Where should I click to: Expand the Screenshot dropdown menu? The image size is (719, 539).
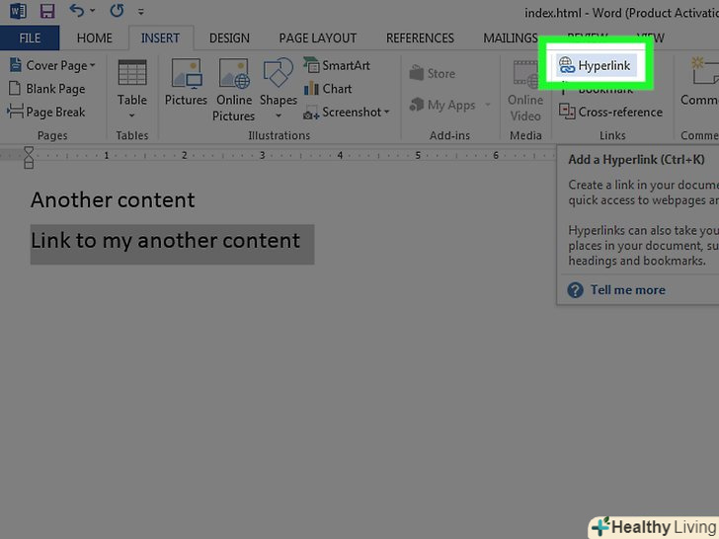point(347,112)
